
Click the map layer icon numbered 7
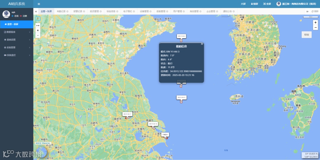(38, 19)
